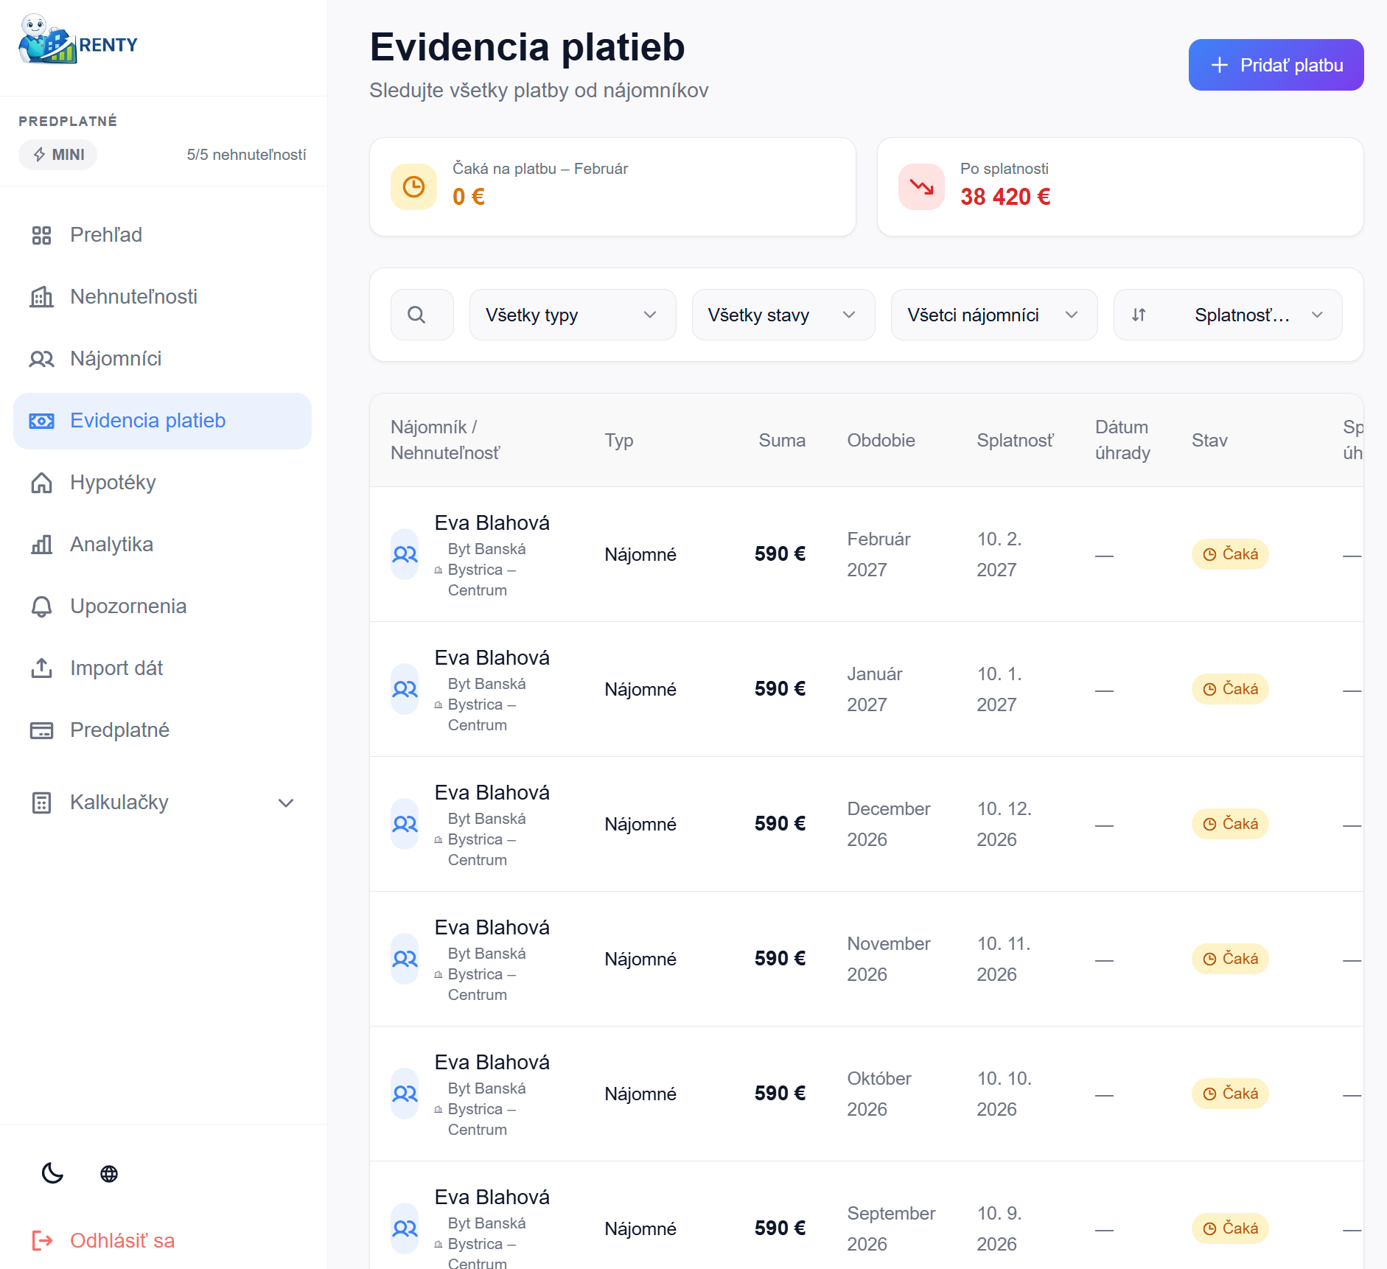The height and width of the screenshot is (1269, 1387).
Task: Click tenant avatar icon in Február 2027 row
Action: tap(405, 554)
